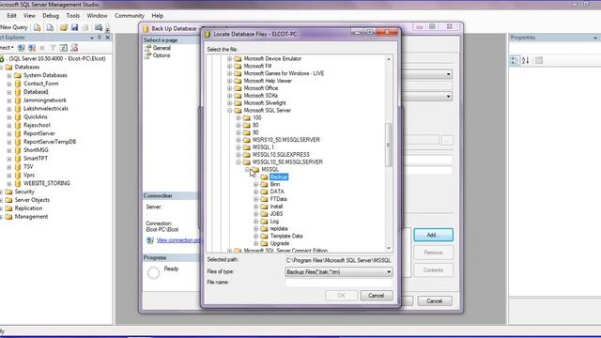601x338 pixels.
Task: Select the Binn folder
Action: pyautogui.click(x=275, y=184)
